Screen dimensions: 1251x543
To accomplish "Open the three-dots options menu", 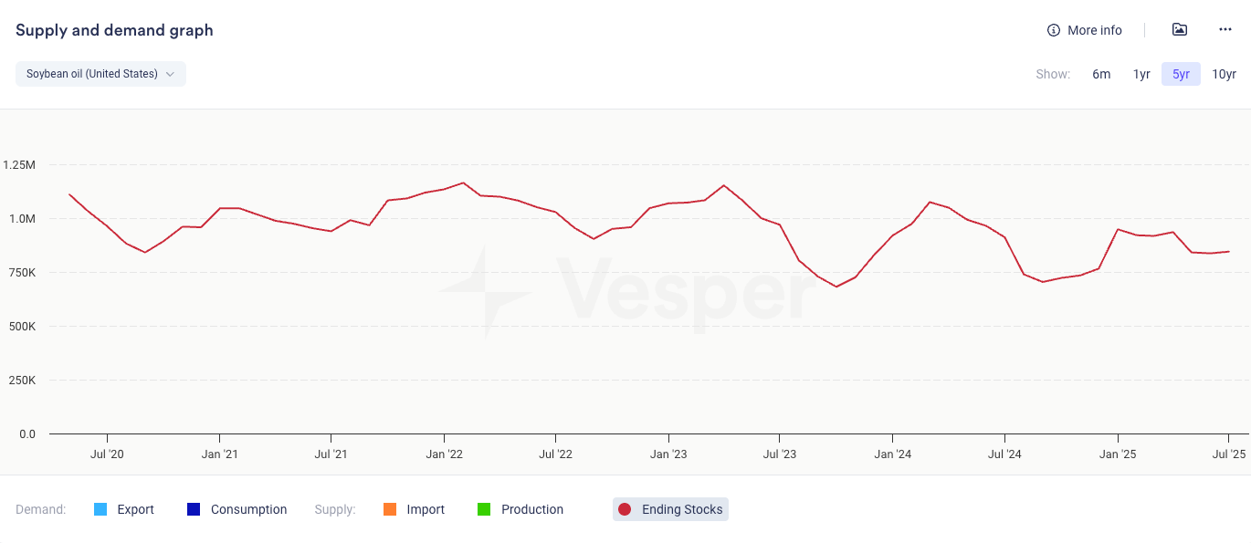I will click(1225, 30).
